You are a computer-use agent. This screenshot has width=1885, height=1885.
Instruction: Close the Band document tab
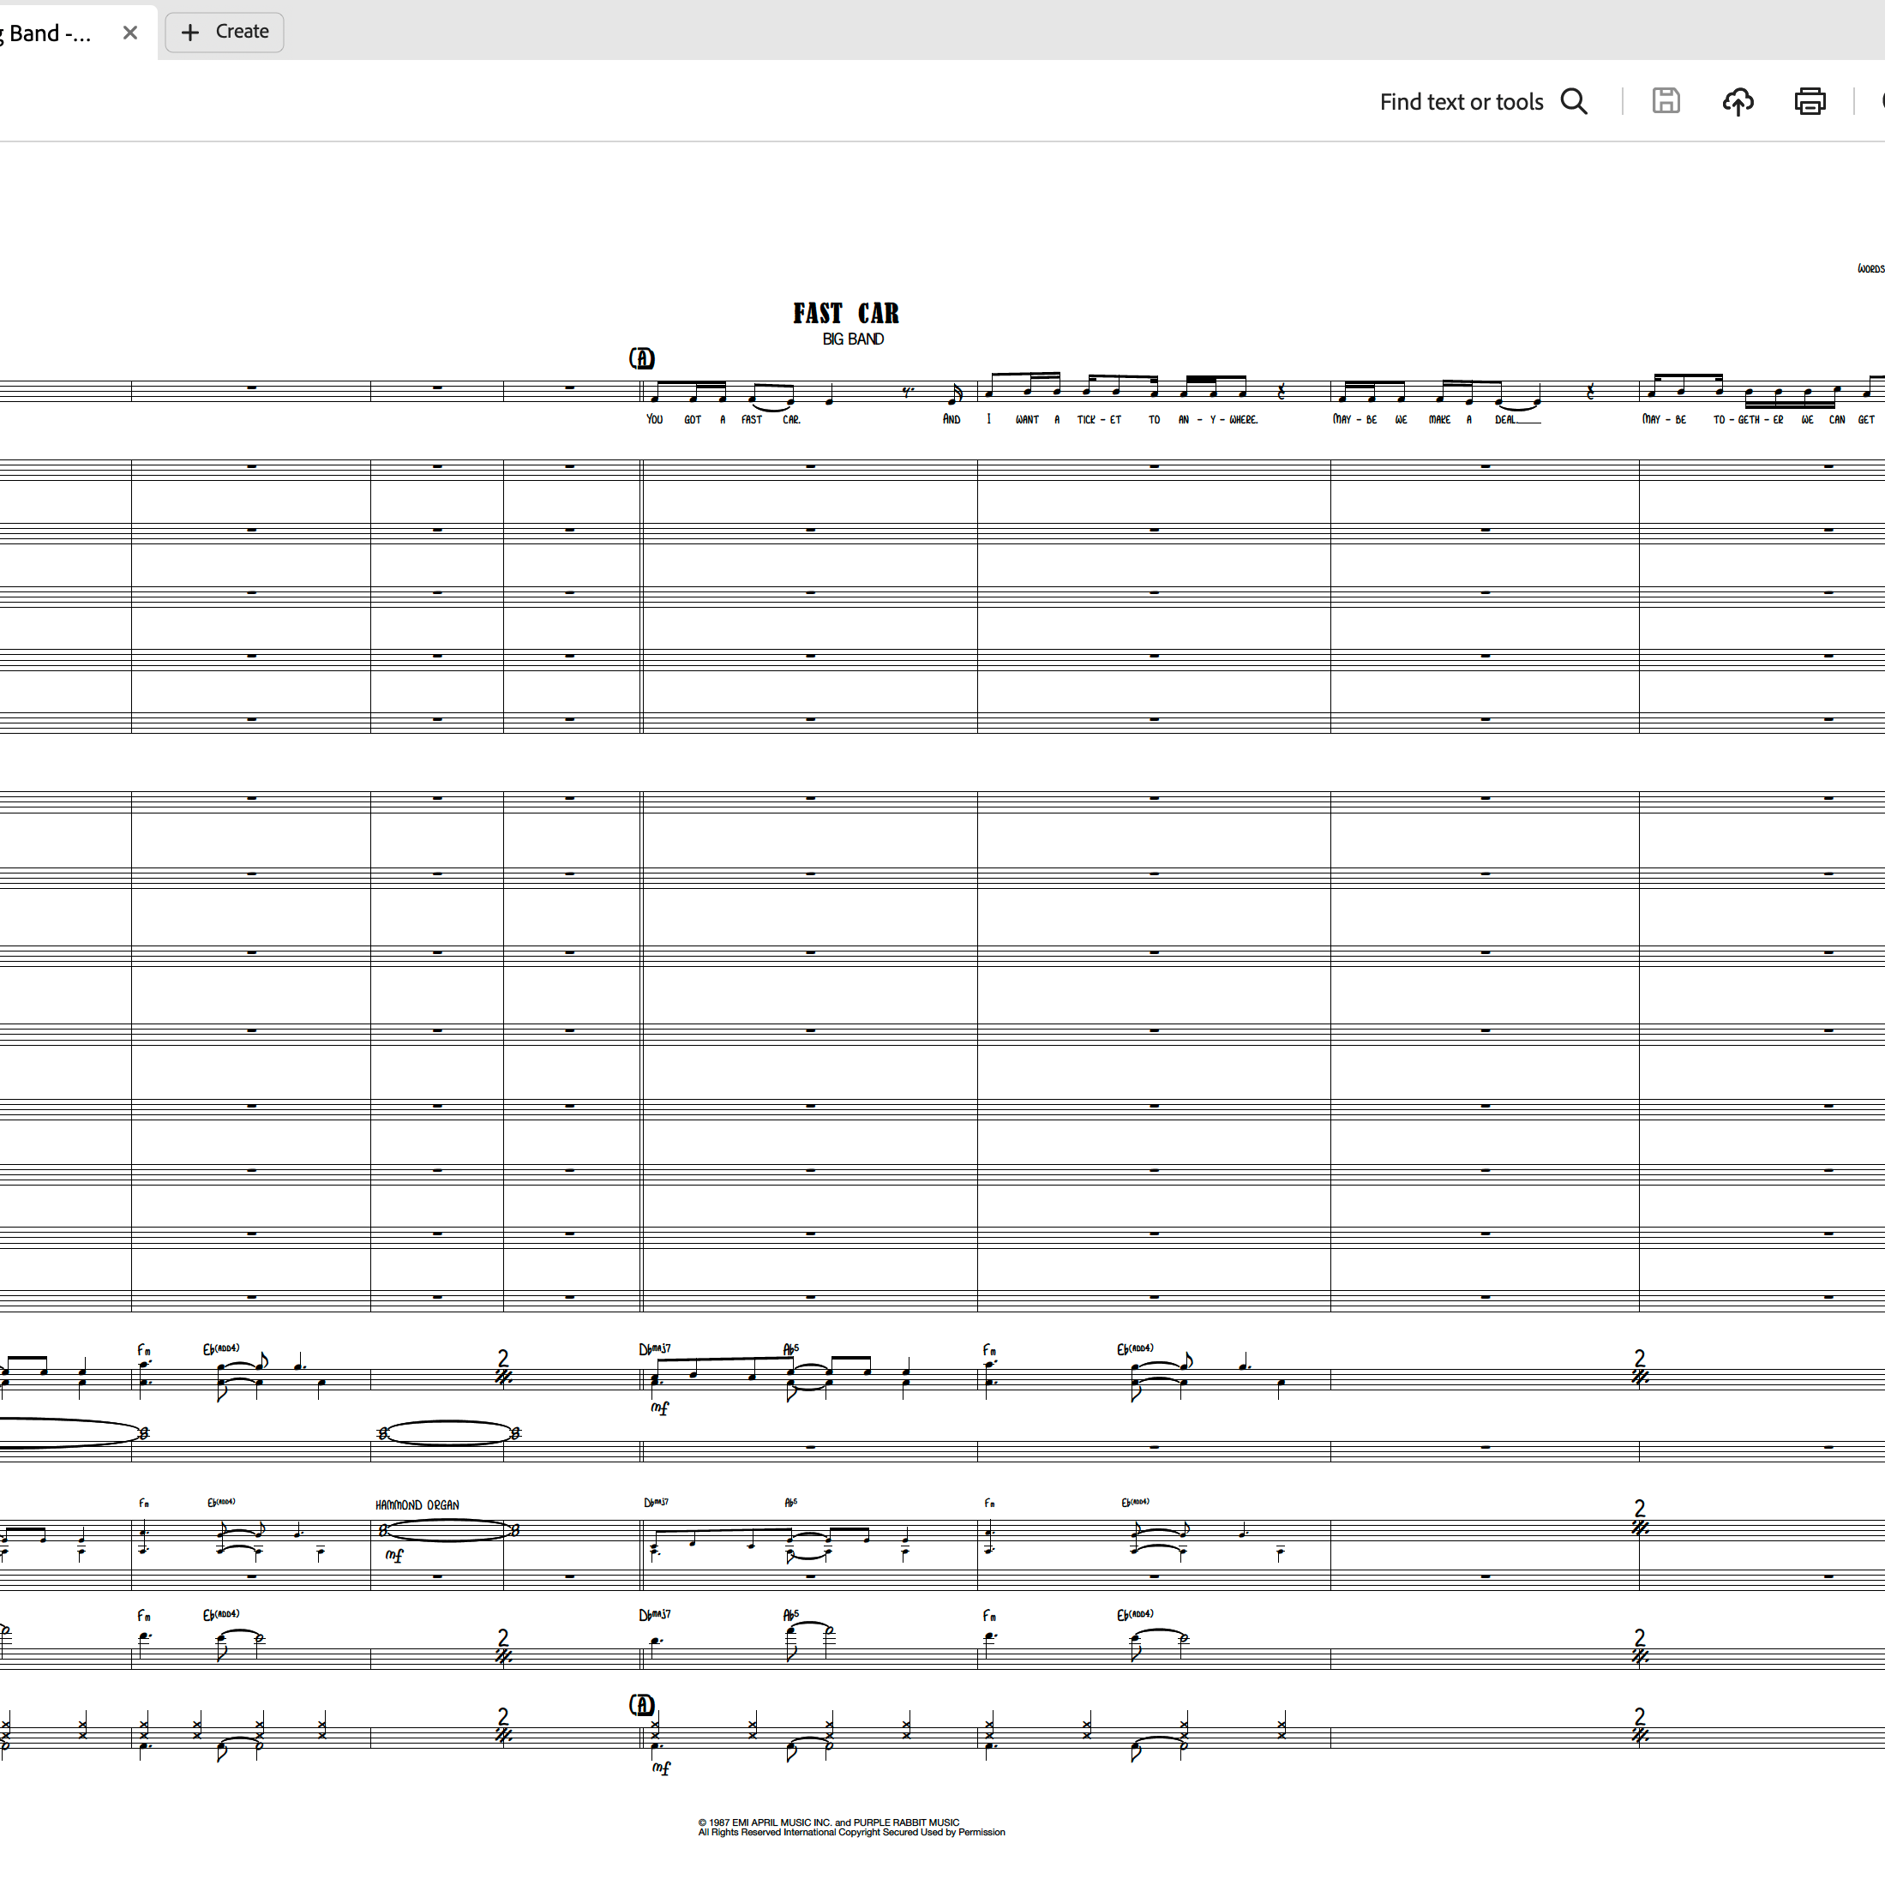coord(129,33)
